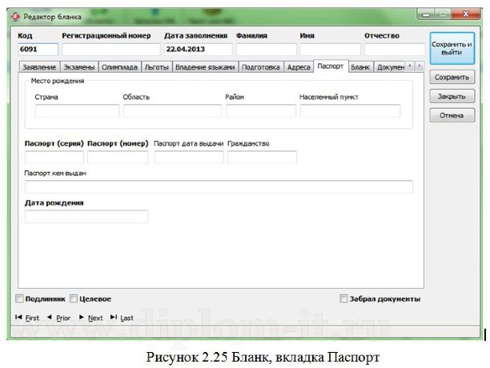This screenshot has height=368, width=490.
Task: Focus the Код field containing 6091
Action: pos(38,50)
